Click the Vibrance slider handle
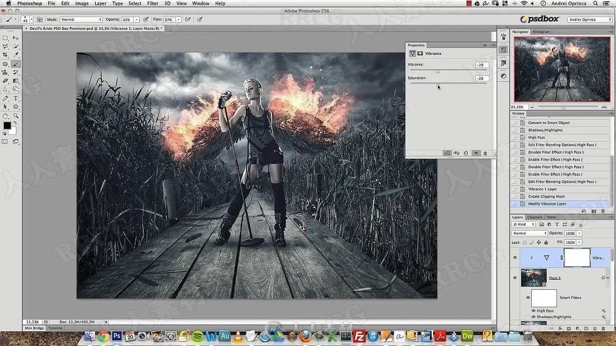The image size is (616, 346). coord(437,72)
